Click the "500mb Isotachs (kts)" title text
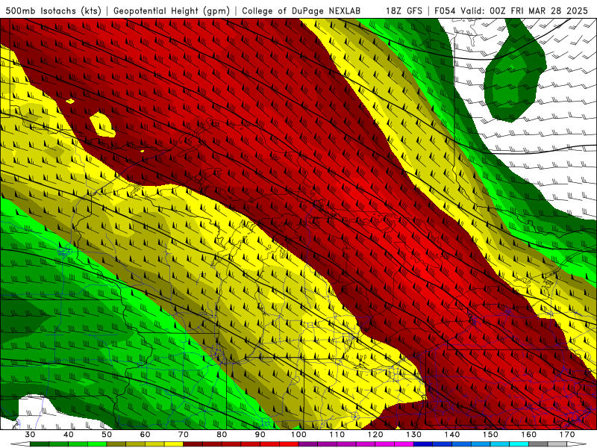The width and height of the screenshot is (597, 448). (54, 10)
